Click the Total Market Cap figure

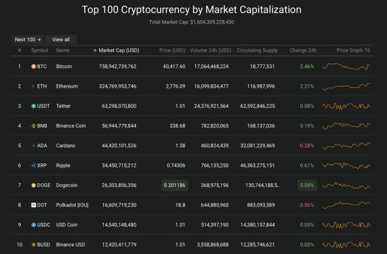[x=212, y=22]
